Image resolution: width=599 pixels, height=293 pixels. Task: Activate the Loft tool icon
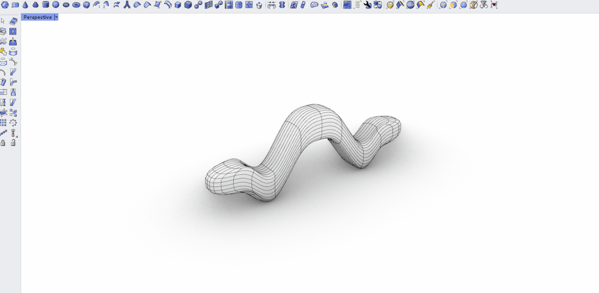117,5
